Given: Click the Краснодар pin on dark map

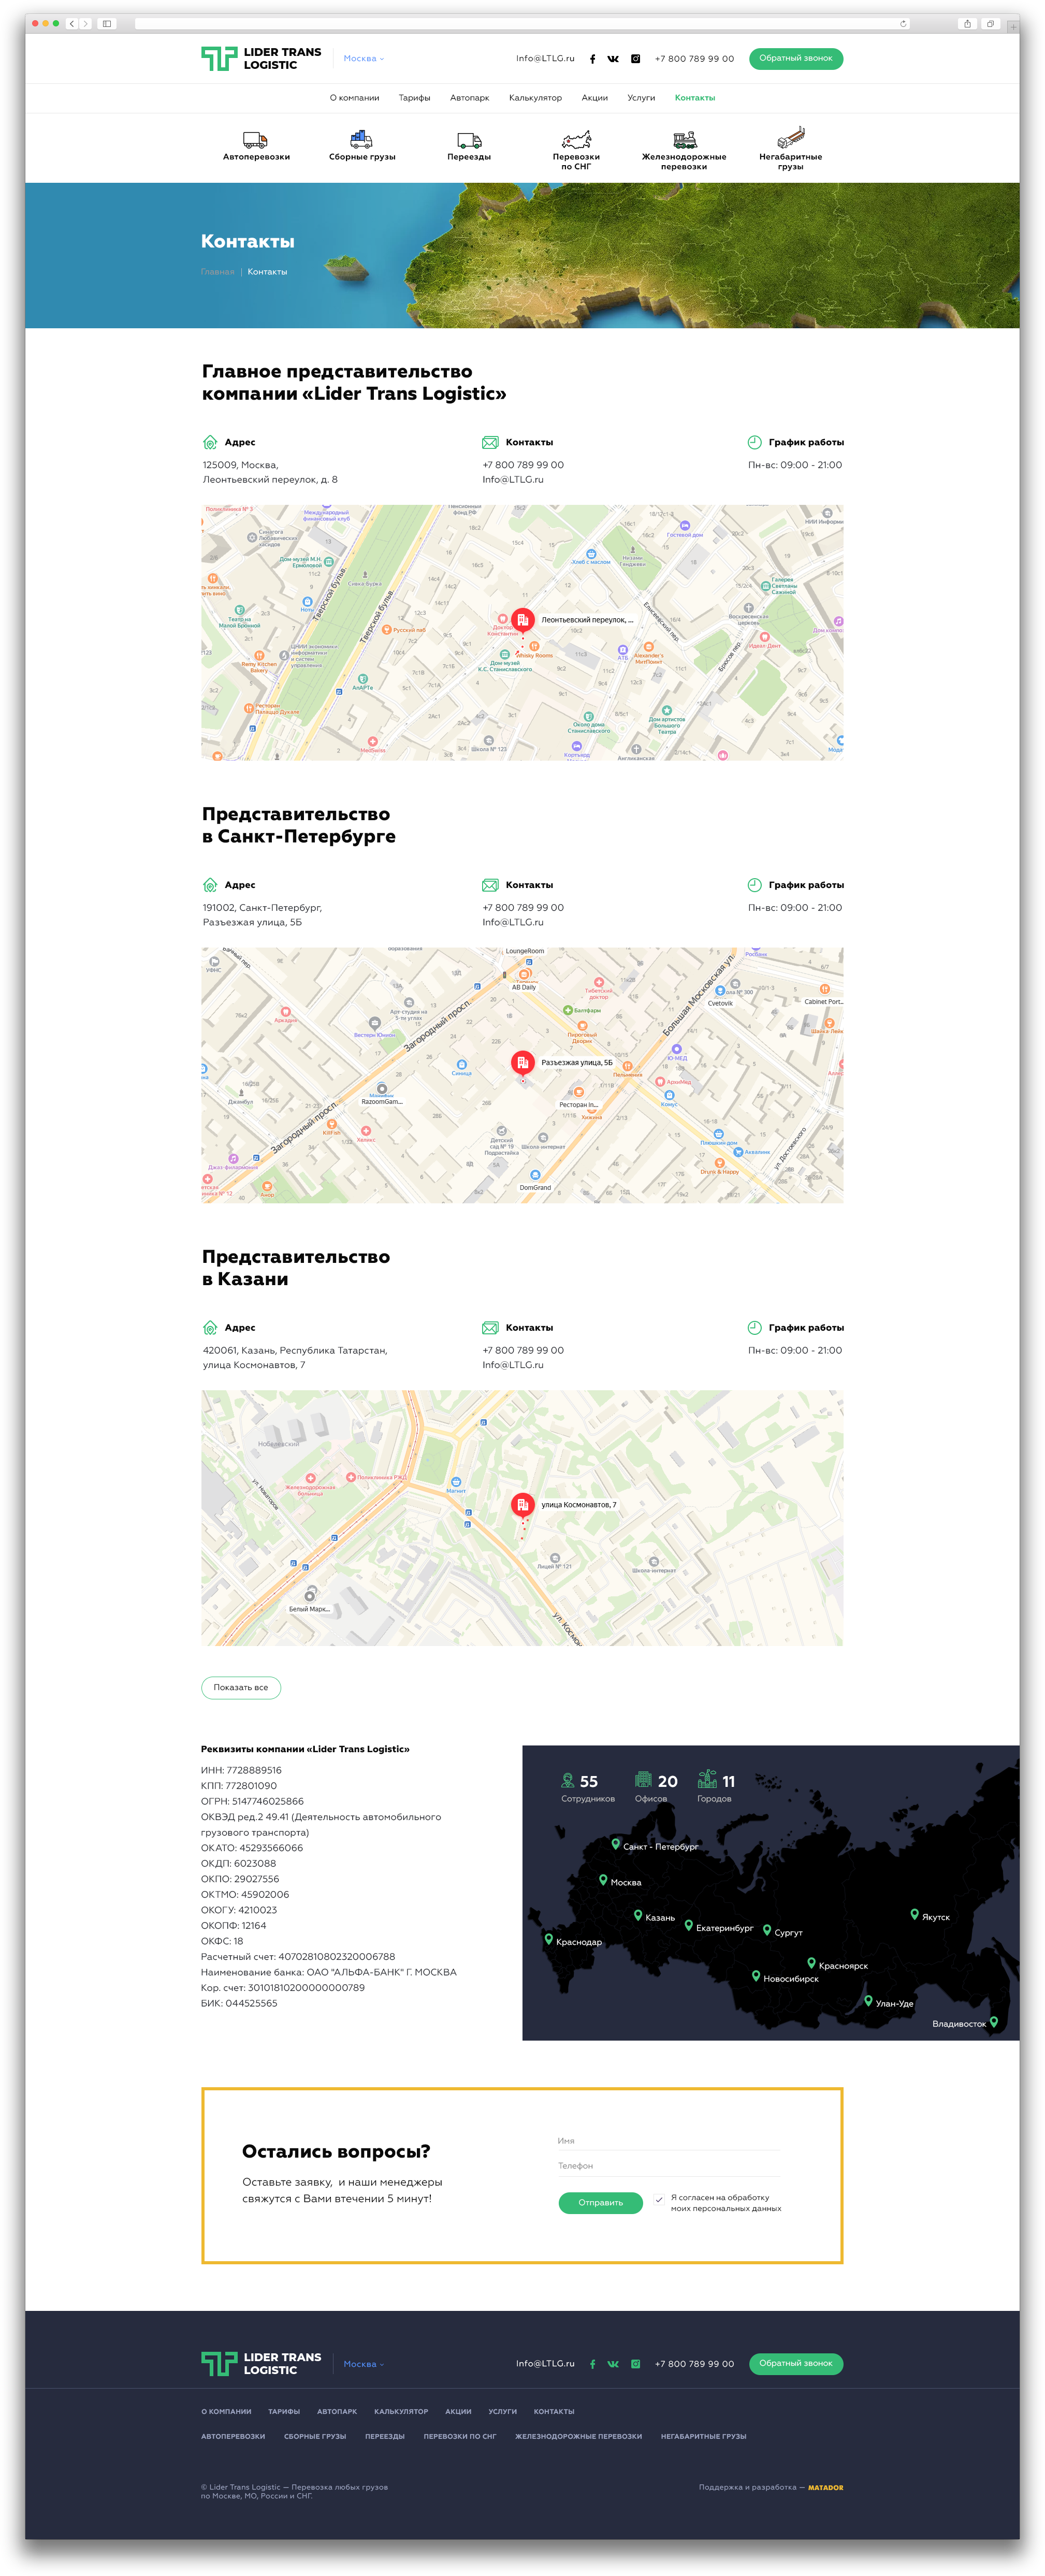Looking at the screenshot, I should point(548,1940).
